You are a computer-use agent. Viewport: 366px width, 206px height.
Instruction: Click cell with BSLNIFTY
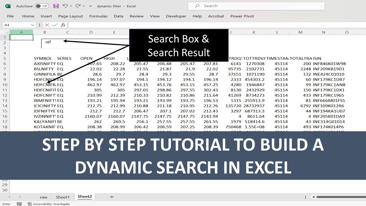(43, 69)
